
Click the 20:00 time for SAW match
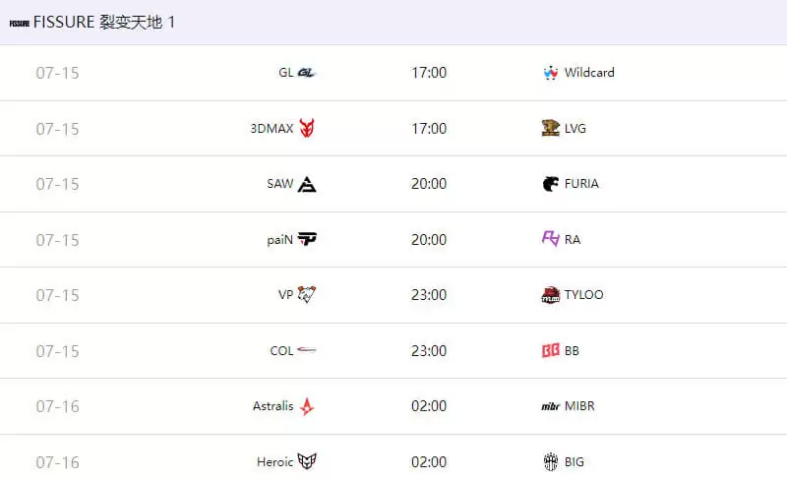coord(429,184)
